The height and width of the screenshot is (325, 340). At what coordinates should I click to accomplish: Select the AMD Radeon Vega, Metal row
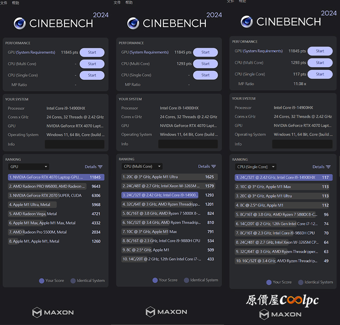pos(56,214)
